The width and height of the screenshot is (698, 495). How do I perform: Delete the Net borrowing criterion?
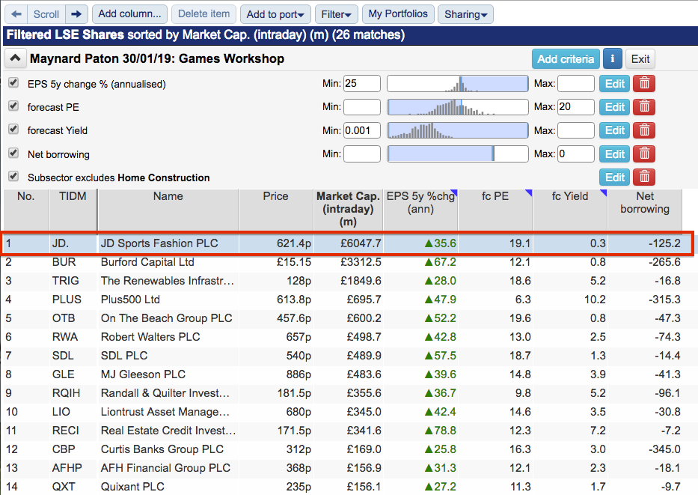point(643,154)
